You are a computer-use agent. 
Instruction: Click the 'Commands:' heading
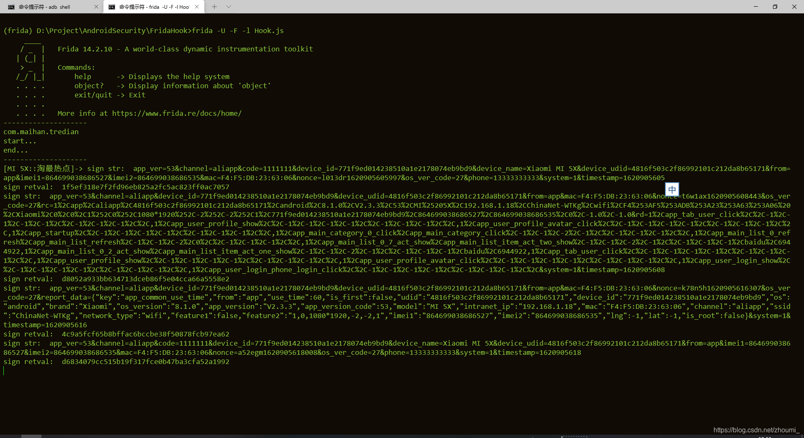pyautogui.click(x=76, y=67)
